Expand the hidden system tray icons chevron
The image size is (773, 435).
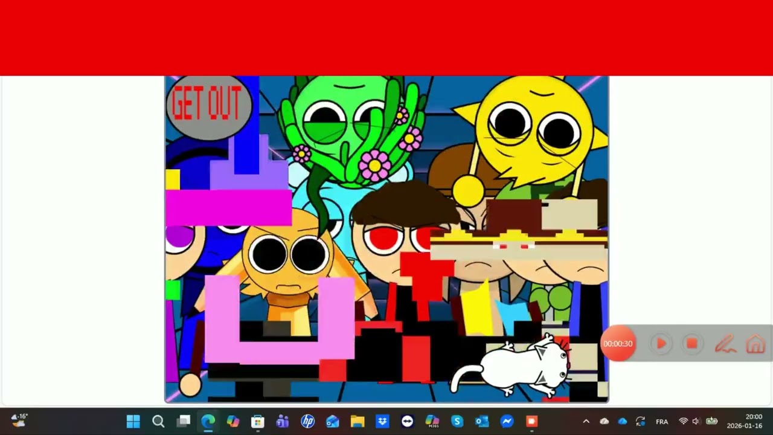[586, 421]
